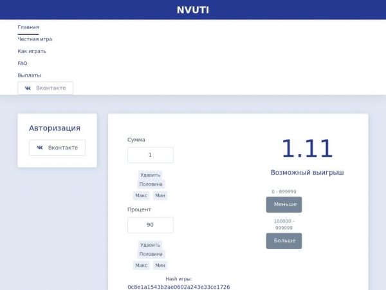Viewport: 386px width, 290px height.
Task: Open the FAQ menu link
Action: point(22,63)
